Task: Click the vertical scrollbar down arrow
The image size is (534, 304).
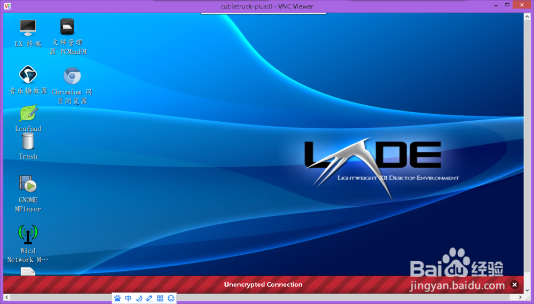Action: point(527,291)
